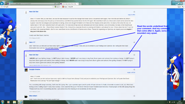185x104 pixels.
Task: Give kudos on Neon Girl Star's boxed comment
Action: pos(134,55)
